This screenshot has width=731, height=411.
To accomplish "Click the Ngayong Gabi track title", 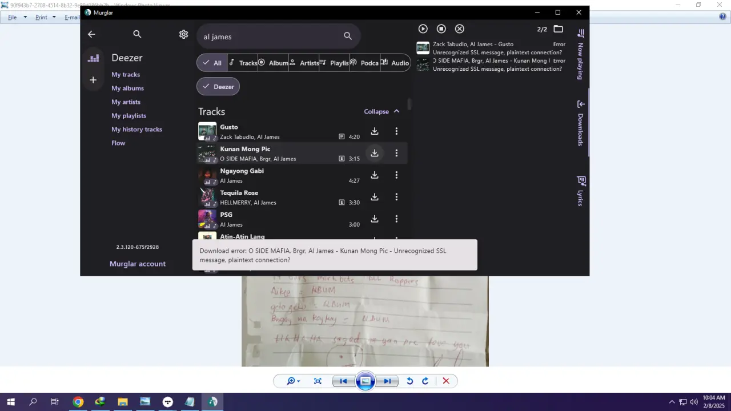I will click(x=242, y=171).
